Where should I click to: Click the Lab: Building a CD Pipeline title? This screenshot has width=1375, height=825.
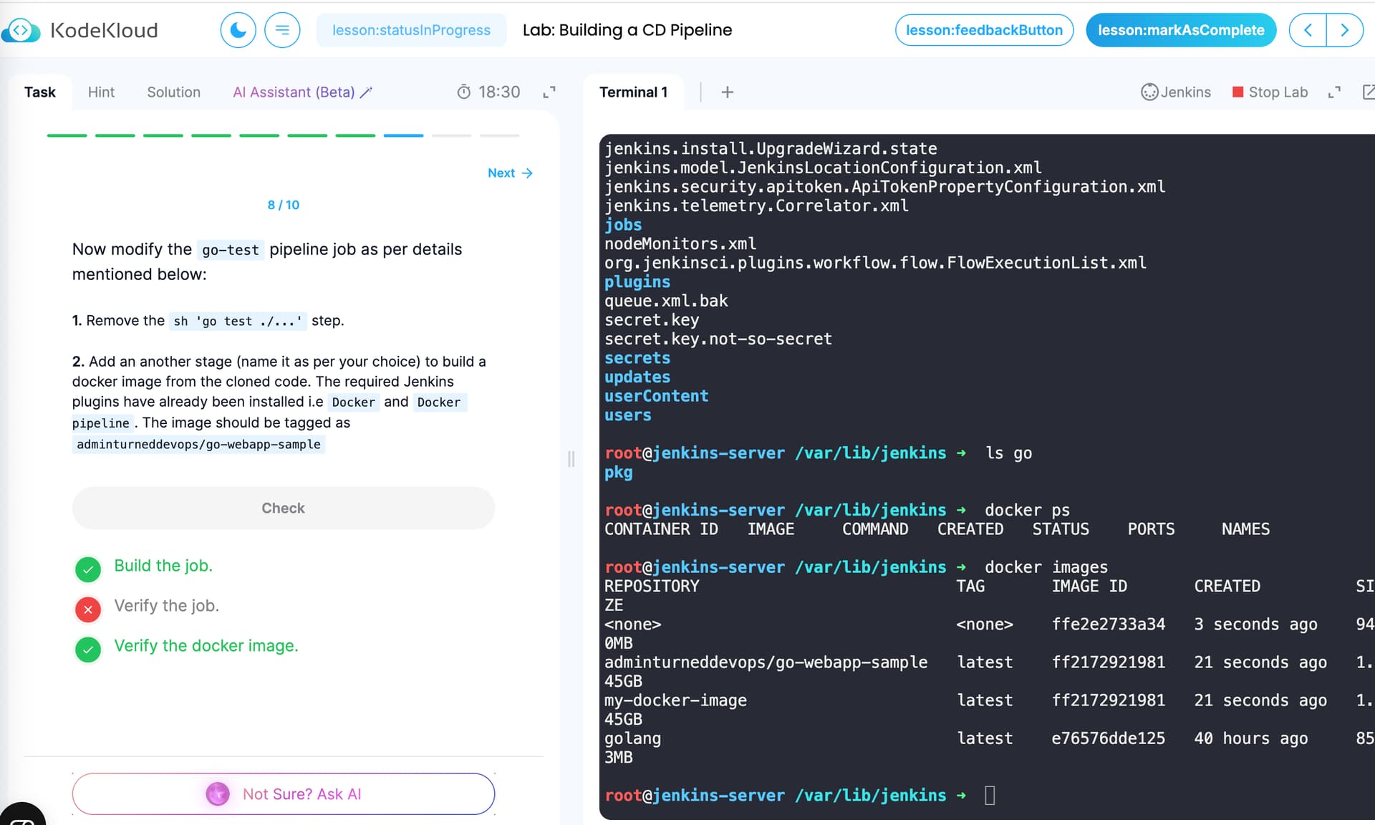(x=627, y=30)
